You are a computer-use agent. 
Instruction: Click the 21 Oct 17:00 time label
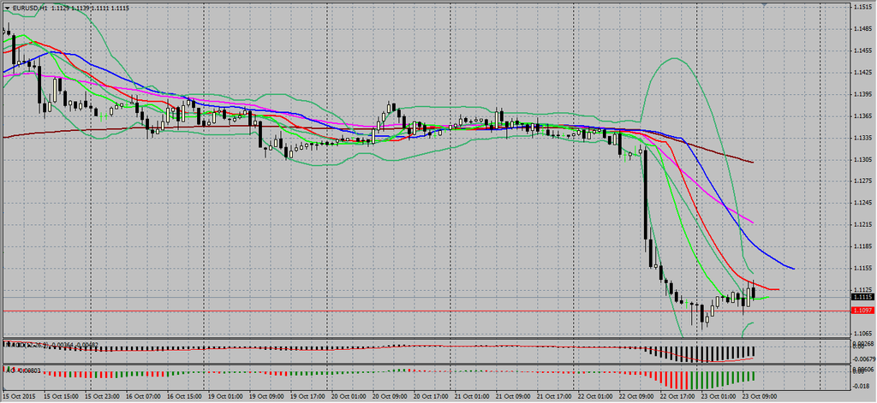(553, 396)
